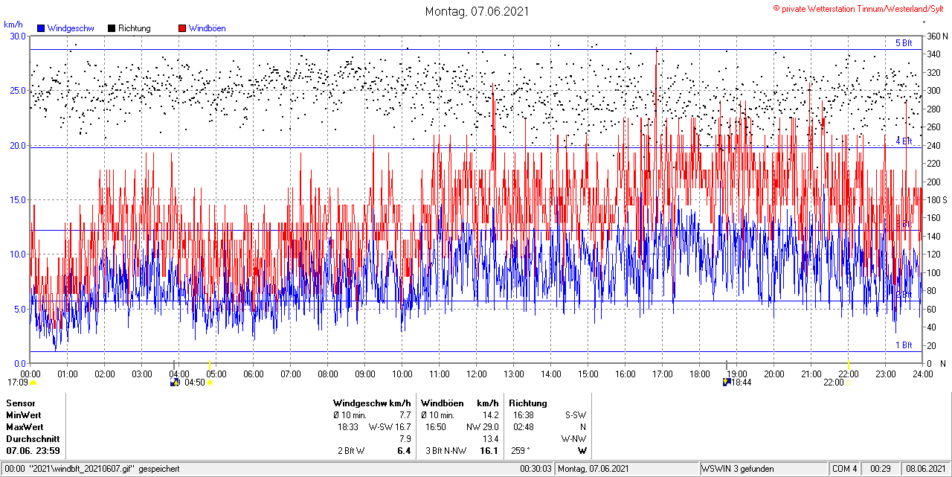
Task: Click the 360 N label on the direction axis
Action: pos(936,36)
